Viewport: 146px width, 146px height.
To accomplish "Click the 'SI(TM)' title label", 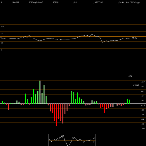I will 55,2.
